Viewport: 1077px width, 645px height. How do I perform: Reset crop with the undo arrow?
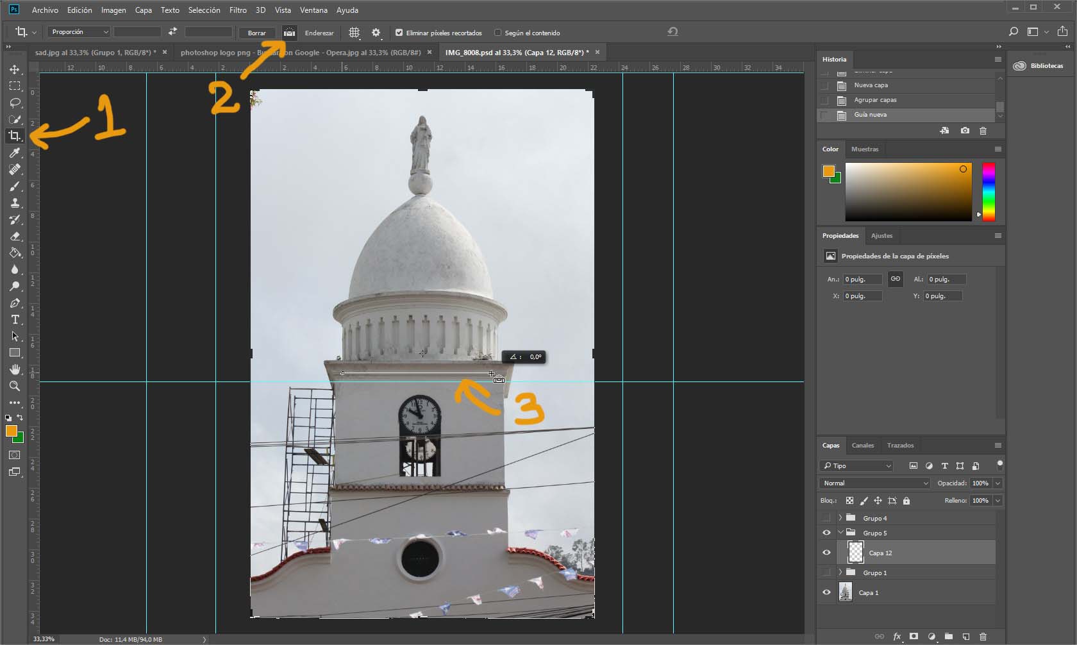coord(672,31)
